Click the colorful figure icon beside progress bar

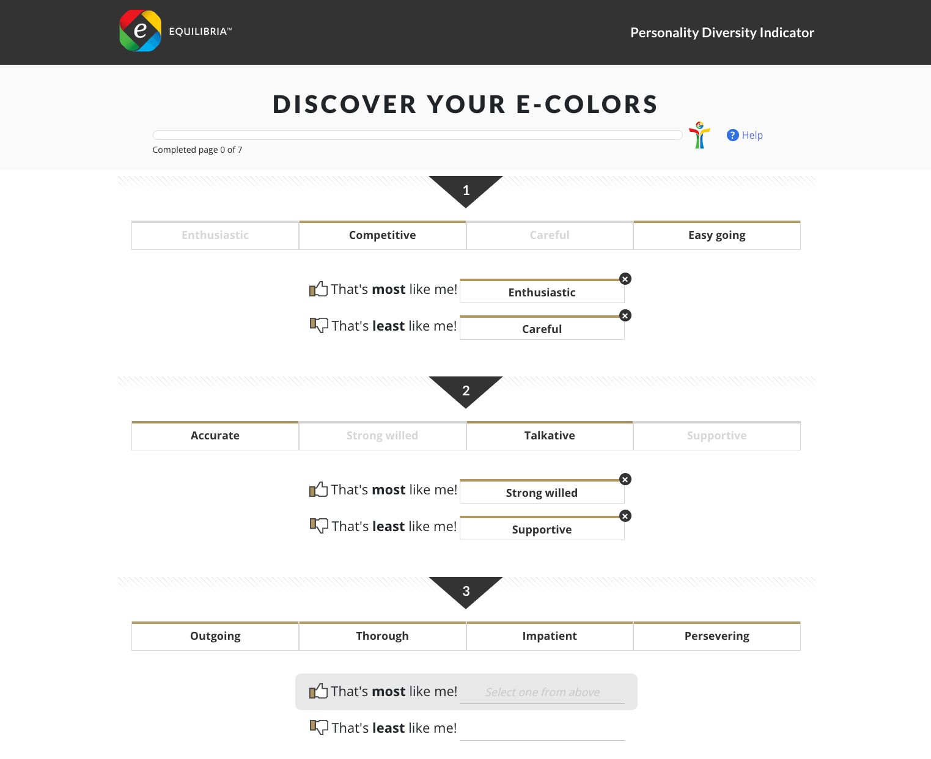tap(699, 135)
